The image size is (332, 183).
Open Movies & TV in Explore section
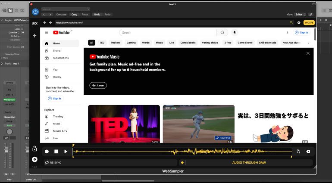tap(61, 131)
